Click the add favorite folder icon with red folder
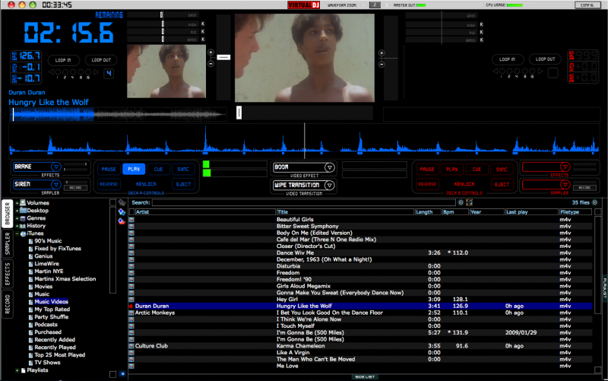The height and width of the screenshot is (381, 608). [x=122, y=221]
